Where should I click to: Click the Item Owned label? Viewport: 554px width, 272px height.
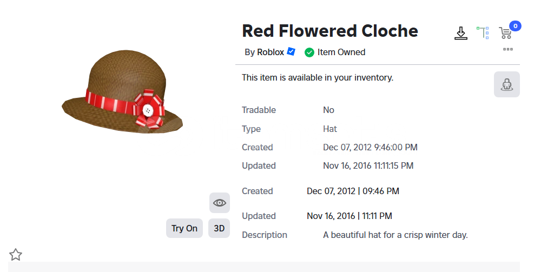point(341,52)
